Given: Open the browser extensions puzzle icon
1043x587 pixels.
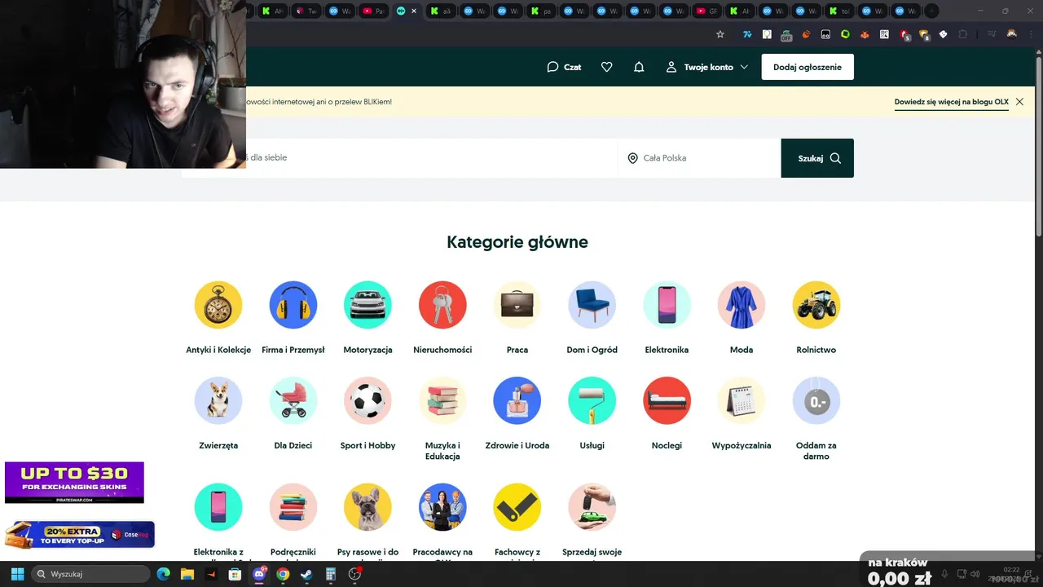Looking at the screenshot, I should pyautogui.click(x=963, y=34).
